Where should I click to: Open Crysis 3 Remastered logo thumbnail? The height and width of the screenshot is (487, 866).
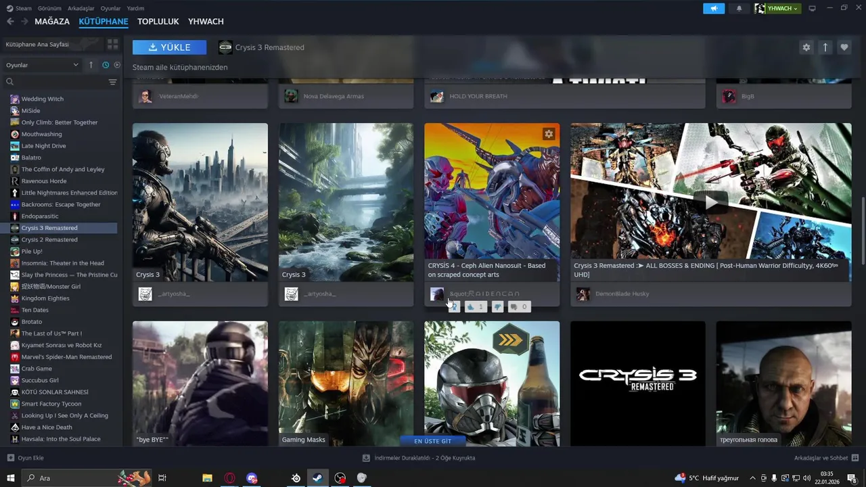[x=638, y=384]
